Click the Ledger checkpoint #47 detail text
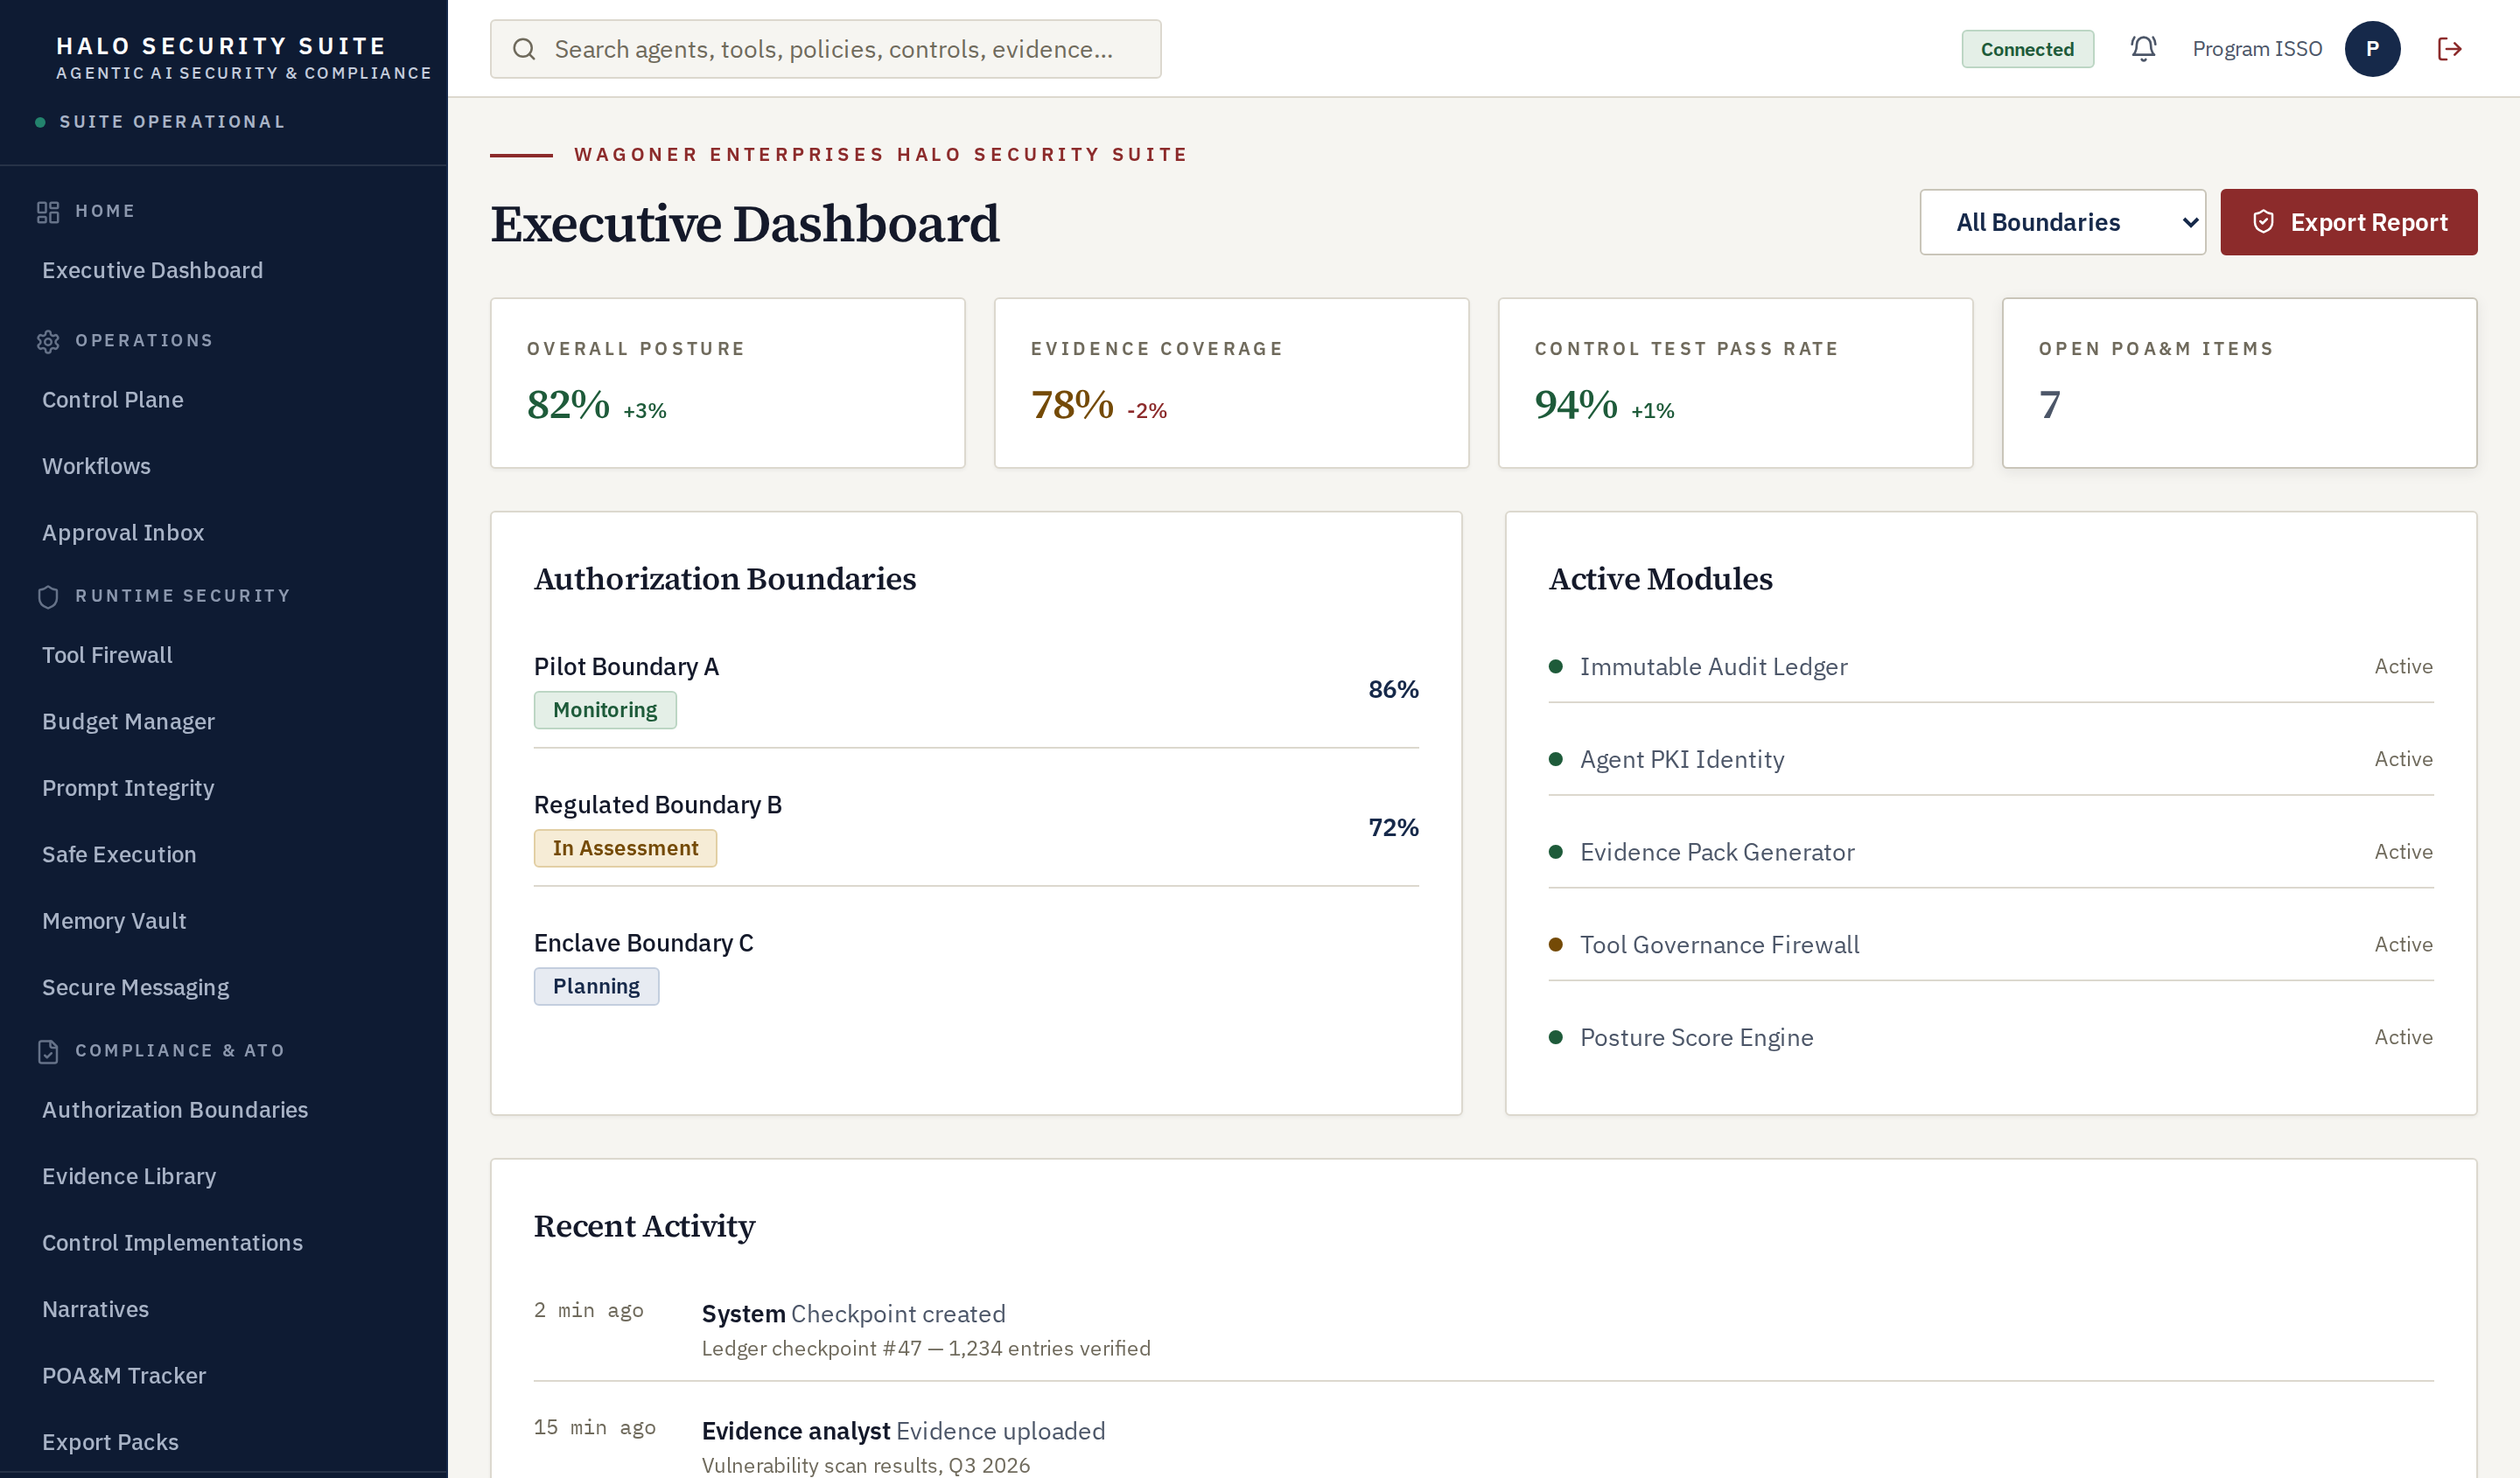 click(x=926, y=1348)
